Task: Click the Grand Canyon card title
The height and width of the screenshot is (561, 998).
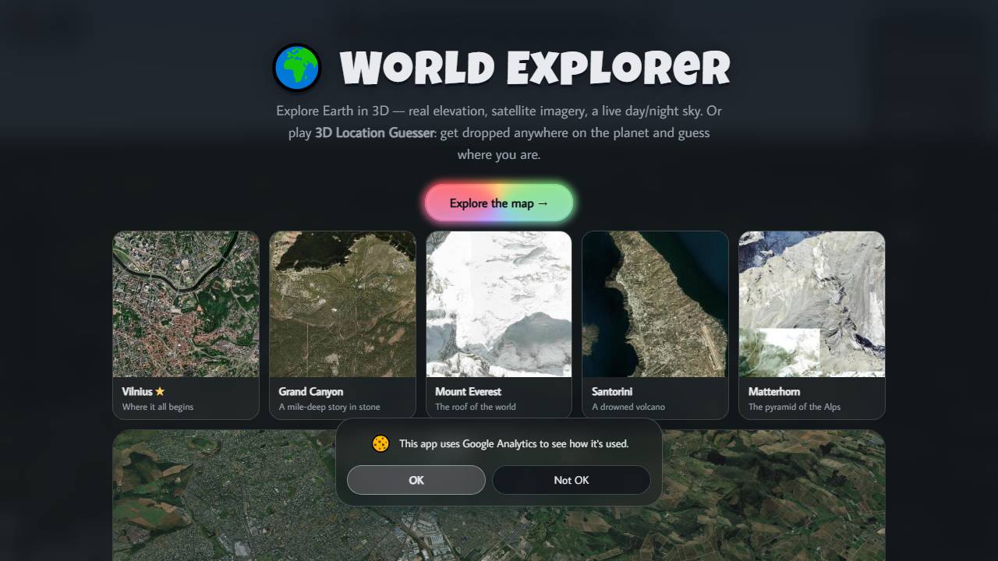Action: click(311, 392)
